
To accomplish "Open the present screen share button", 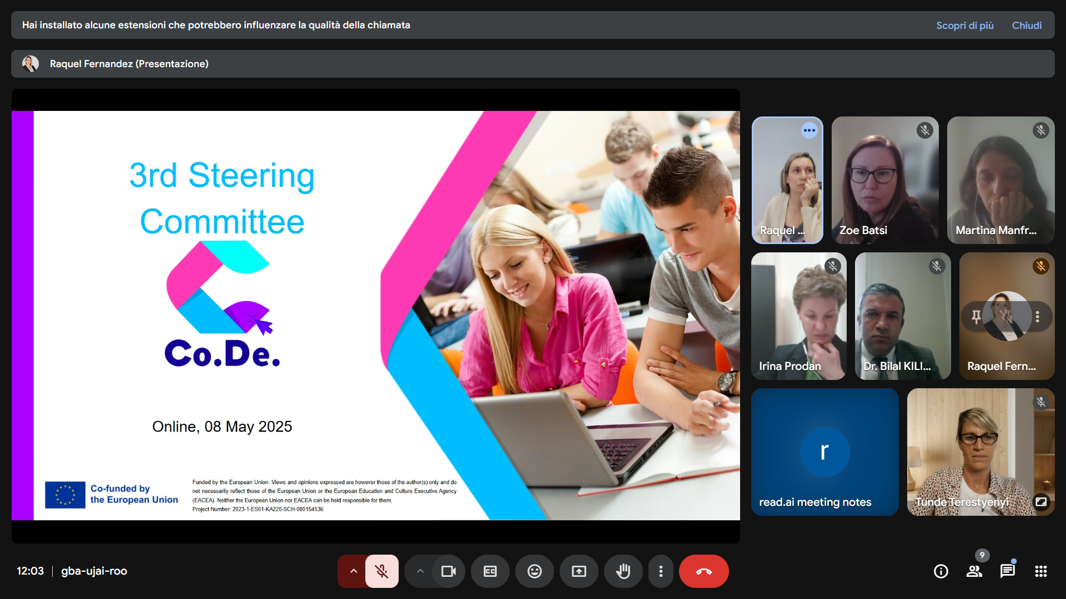I will click(579, 571).
